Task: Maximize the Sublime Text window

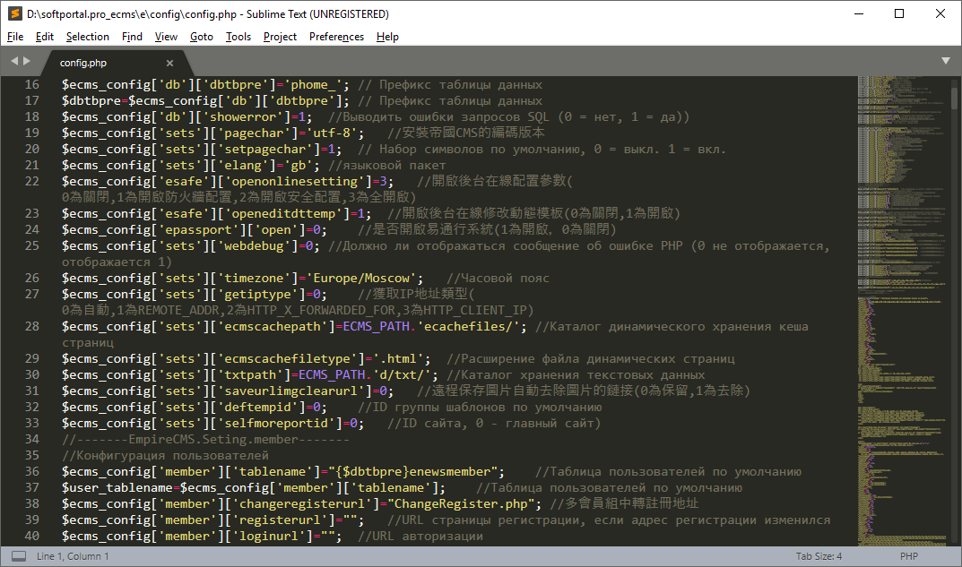Action: pyautogui.click(x=899, y=13)
